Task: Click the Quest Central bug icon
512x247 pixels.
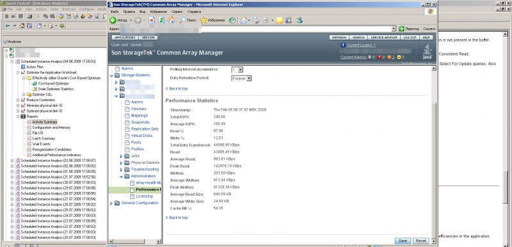Action: click(x=62, y=26)
